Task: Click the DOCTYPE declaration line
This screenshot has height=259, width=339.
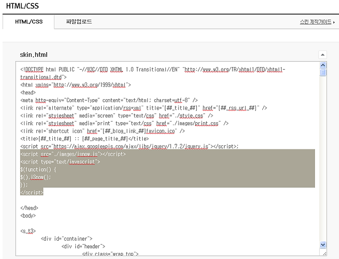Action: coord(153,70)
